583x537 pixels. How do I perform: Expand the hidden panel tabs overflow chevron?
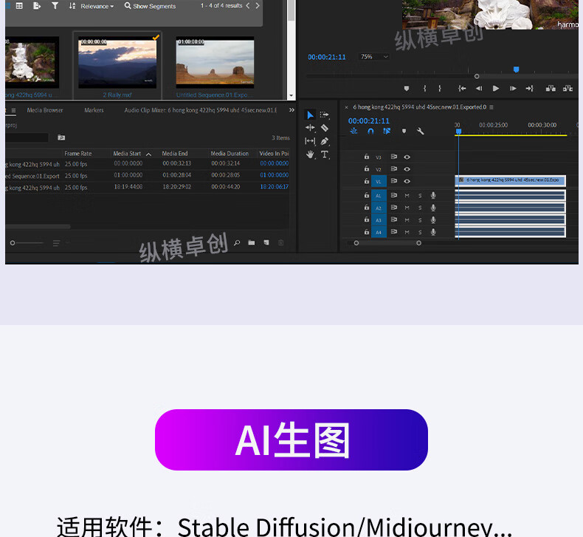(x=291, y=111)
